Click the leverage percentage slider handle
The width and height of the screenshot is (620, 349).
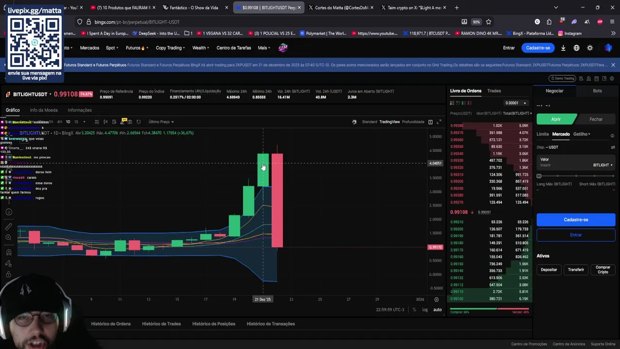539,176
